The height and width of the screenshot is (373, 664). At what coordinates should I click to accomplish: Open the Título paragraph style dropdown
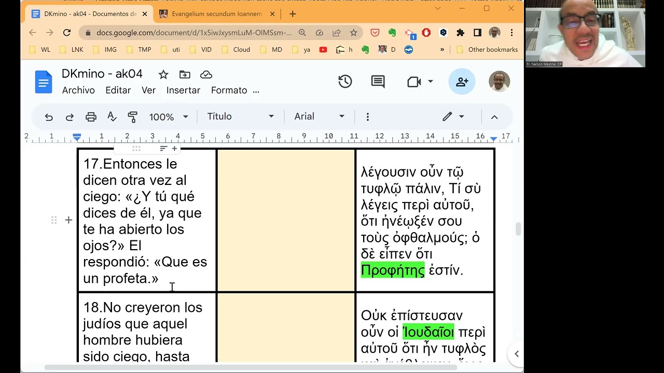(240, 117)
